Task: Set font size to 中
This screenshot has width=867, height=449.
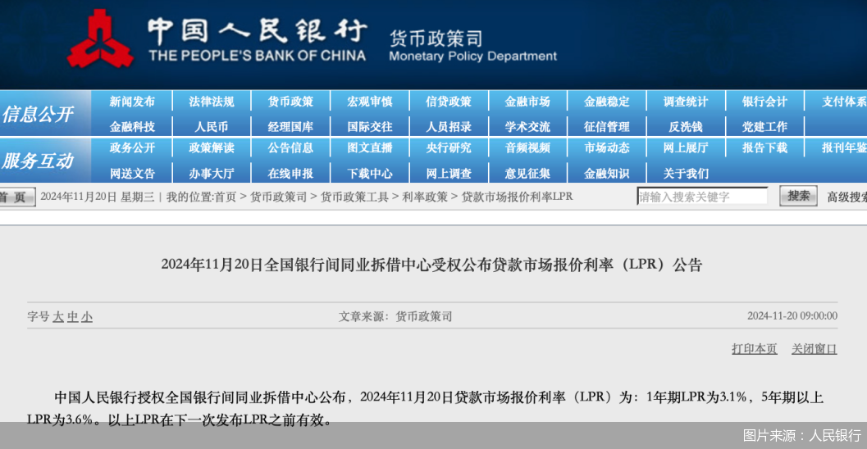Action: point(72,316)
